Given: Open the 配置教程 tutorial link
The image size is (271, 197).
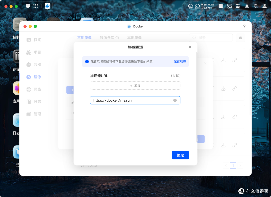Looking at the screenshot, I should coord(180,62).
